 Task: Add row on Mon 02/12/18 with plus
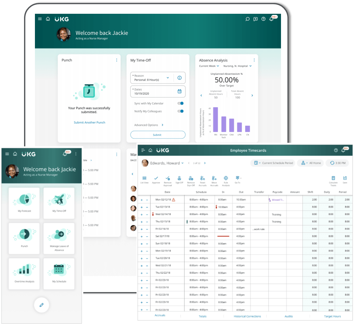(142, 200)
